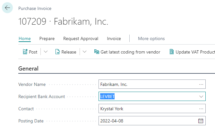This screenshot has height=133, width=215.
Task: Open the Invoice tab
Action: [114, 39]
